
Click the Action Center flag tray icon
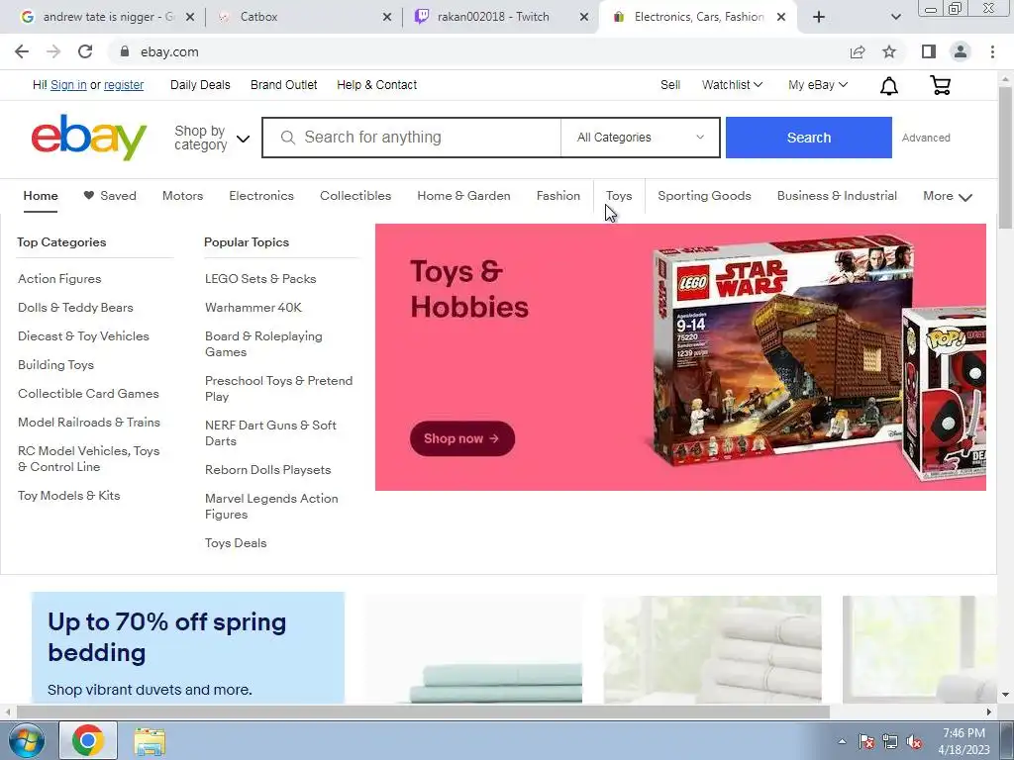click(x=866, y=741)
